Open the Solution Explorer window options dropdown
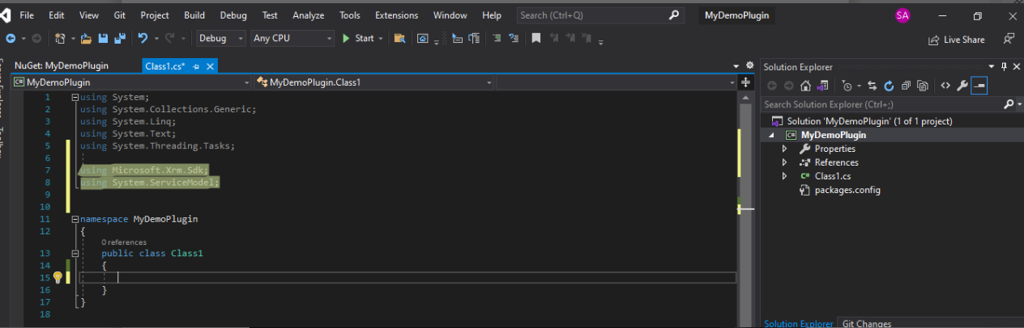Viewport: 1024px width, 328px height. click(992, 67)
